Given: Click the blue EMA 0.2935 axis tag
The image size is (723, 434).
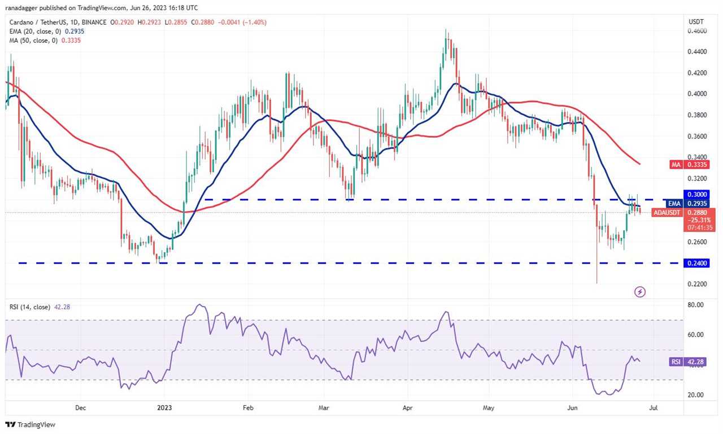Looking at the screenshot, I should pyautogui.click(x=687, y=203).
